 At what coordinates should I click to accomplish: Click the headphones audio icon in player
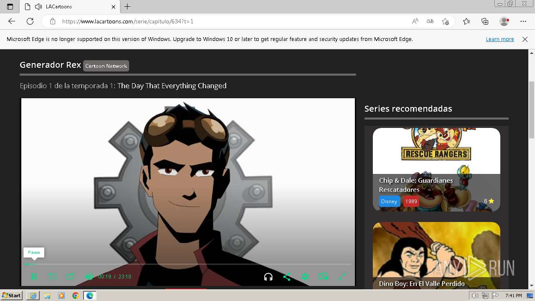pyautogui.click(x=268, y=277)
